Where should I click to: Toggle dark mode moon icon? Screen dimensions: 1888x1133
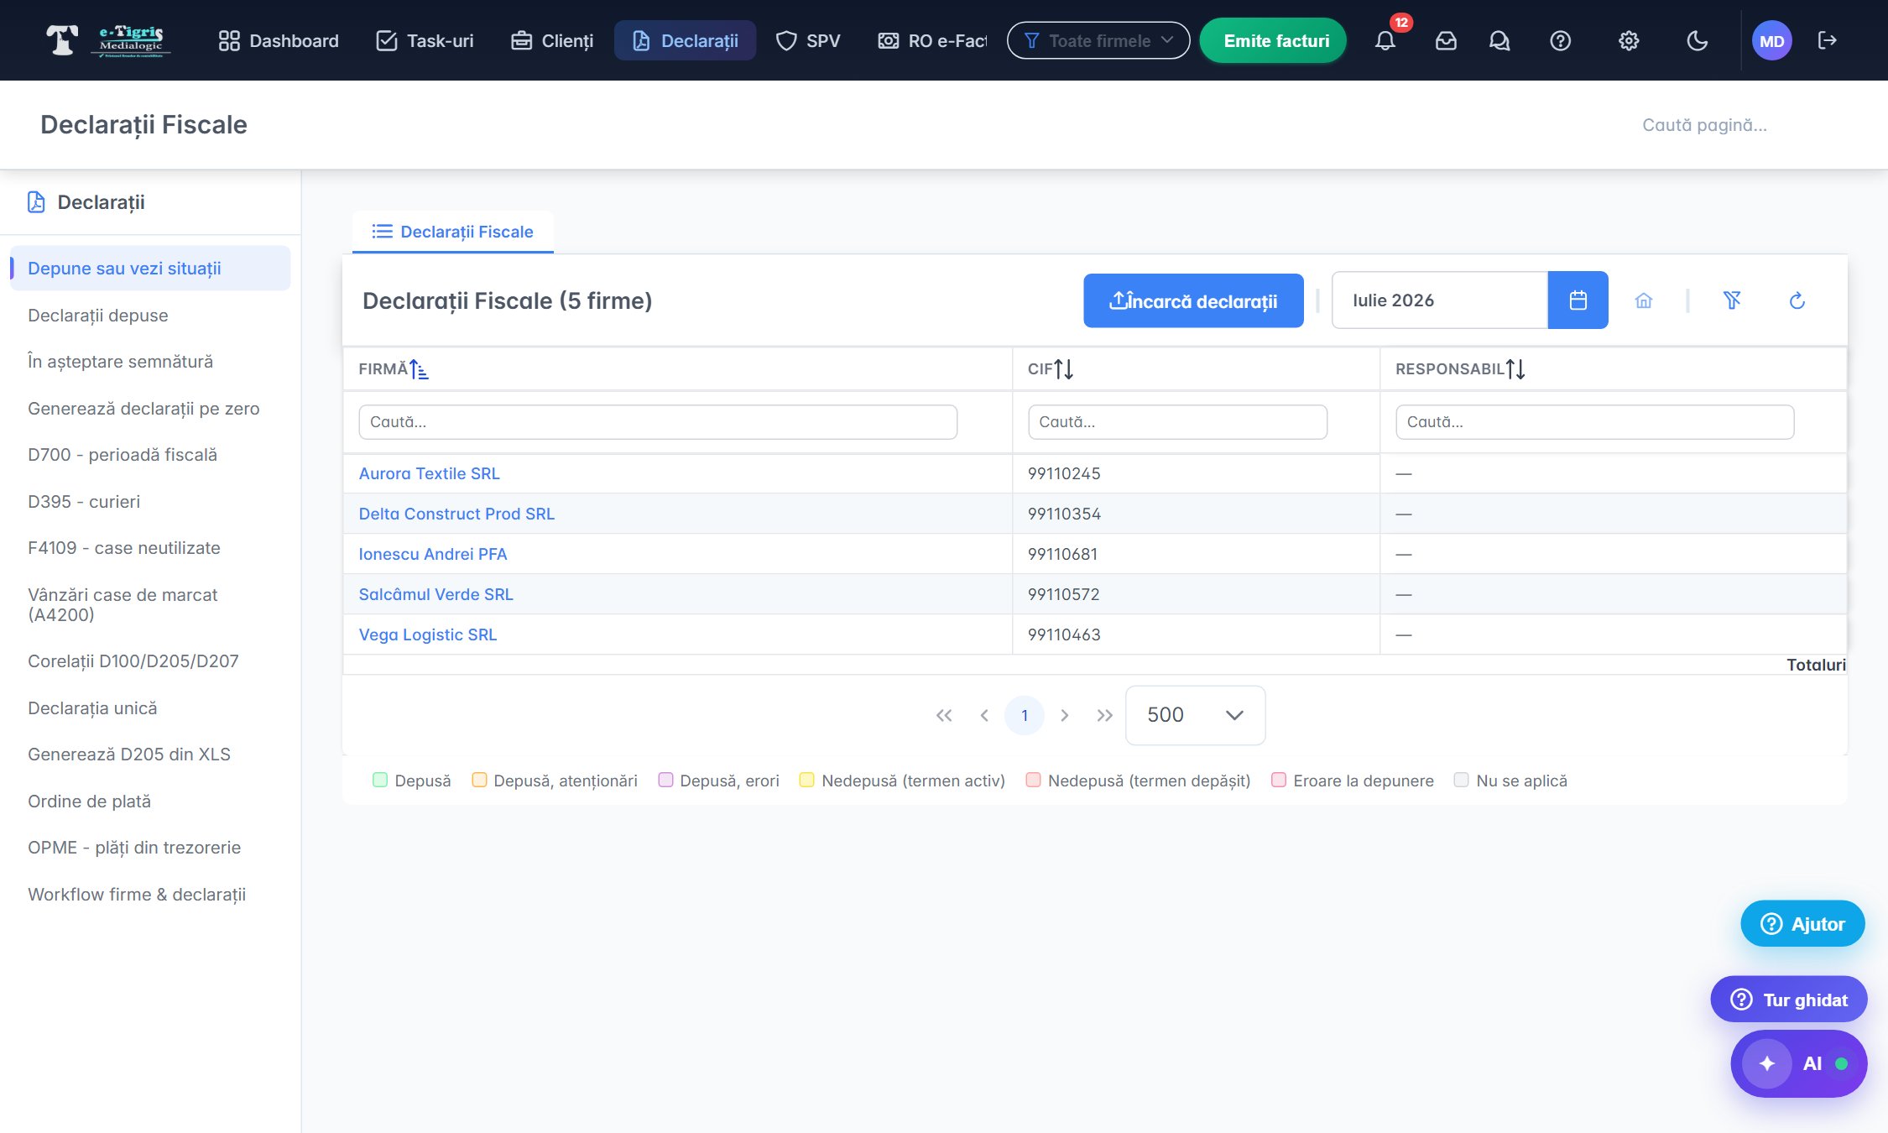(x=1697, y=40)
